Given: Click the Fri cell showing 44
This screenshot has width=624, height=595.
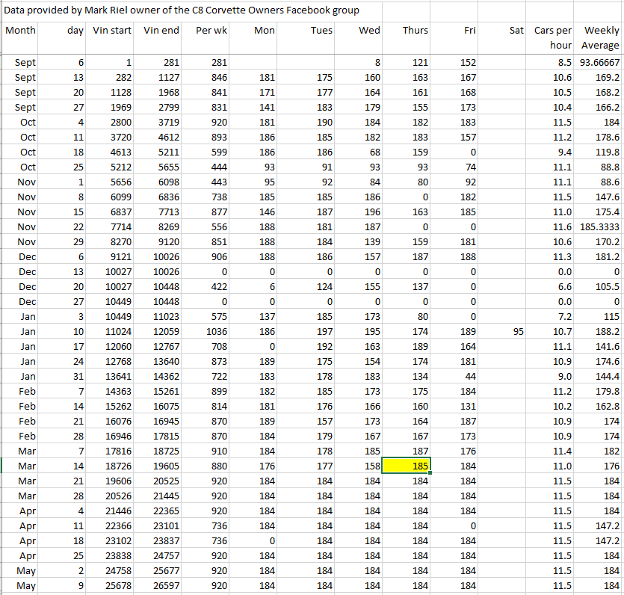Looking at the screenshot, I should (454, 376).
